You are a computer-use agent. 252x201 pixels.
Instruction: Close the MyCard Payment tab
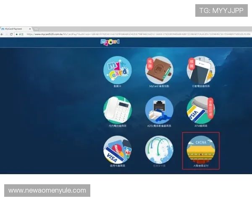click(30, 29)
